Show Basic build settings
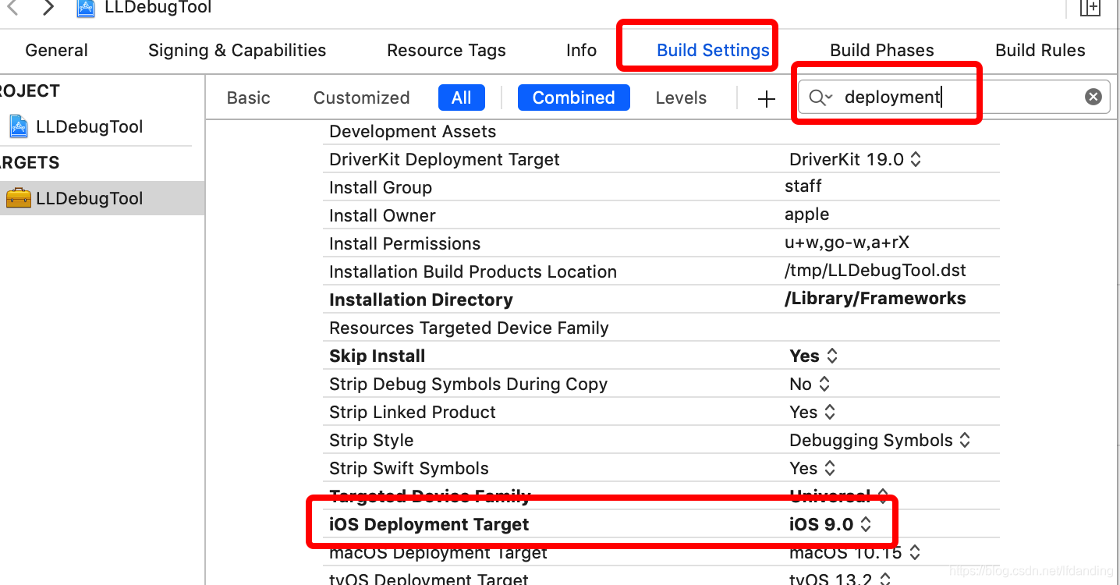 pos(249,97)
